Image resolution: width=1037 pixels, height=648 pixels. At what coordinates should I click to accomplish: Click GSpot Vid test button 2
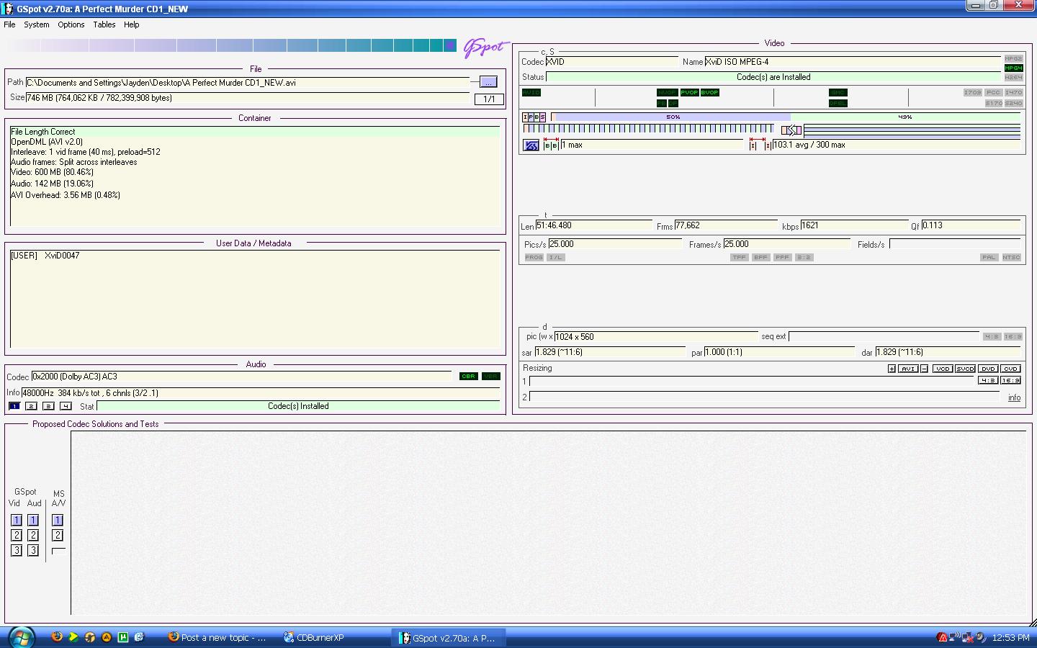click(x=17, y=535)
